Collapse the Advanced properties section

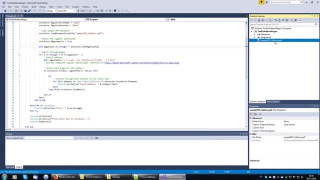(250, 118)
